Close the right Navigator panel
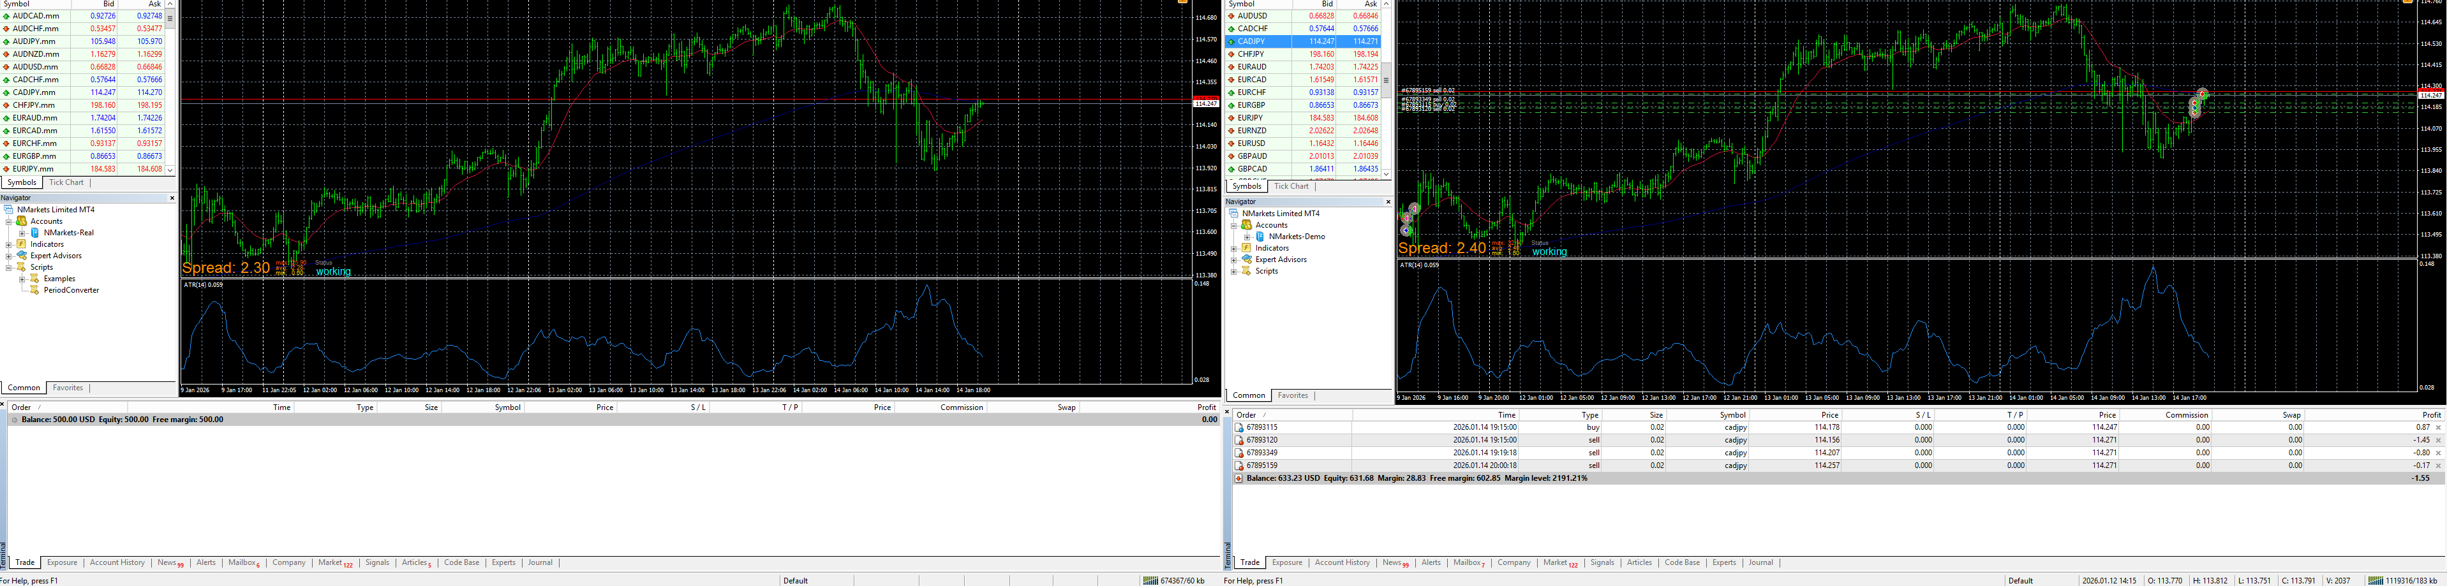The image size is (2447, 586). [x=1388, y=201]
